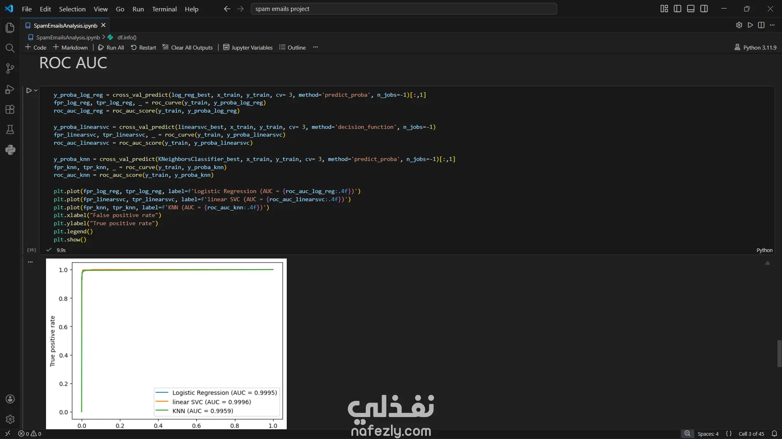Open the remote window status bar icon

[x=7, y=434]
